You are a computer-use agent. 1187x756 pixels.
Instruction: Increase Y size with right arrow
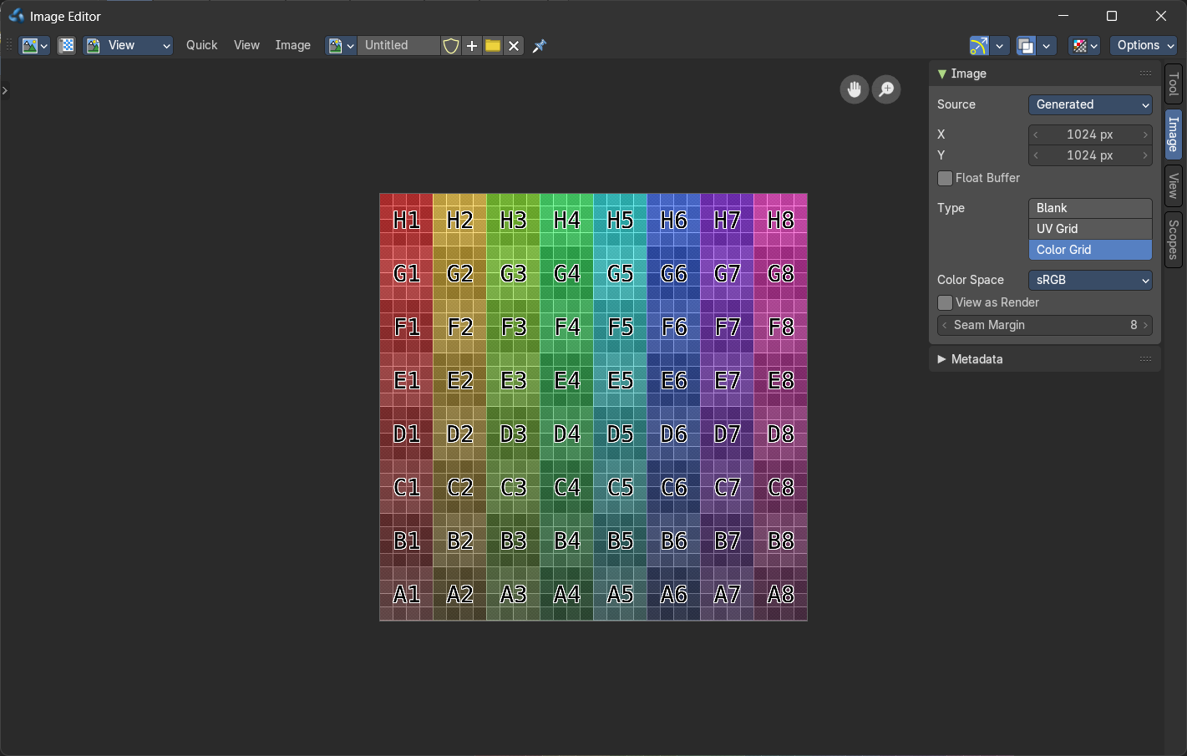pyautogui.click(x=1145, y=155)
